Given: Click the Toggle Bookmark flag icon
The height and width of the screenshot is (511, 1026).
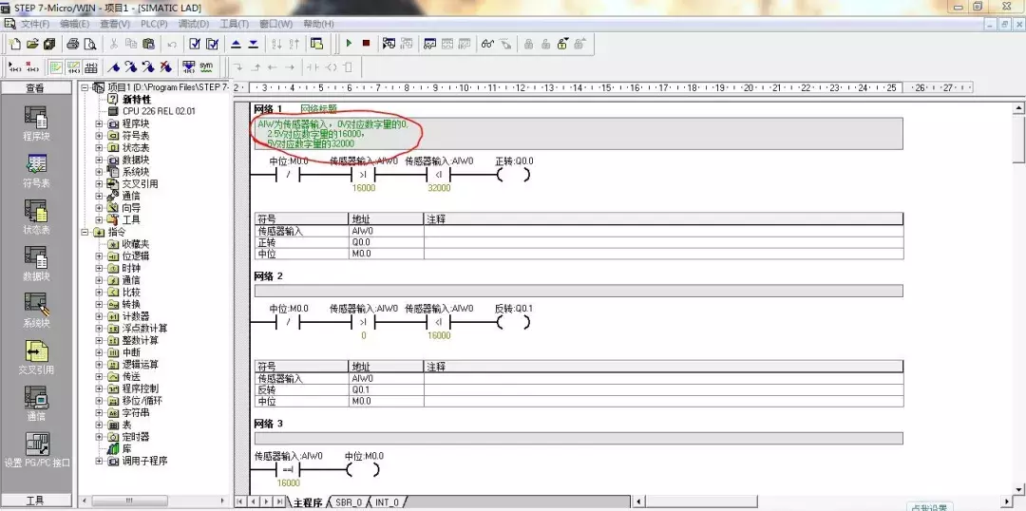Looking at the screenshot, I should tap(114, 66).
